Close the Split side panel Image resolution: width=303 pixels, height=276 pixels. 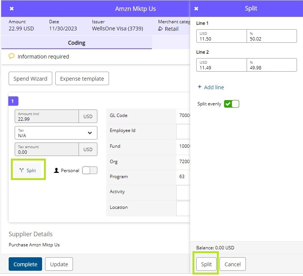196,9
